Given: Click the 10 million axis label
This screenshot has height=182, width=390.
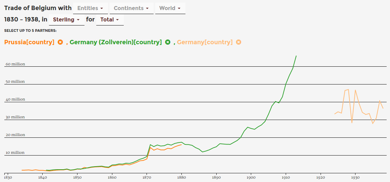Looking at the screenshot, I should tap(15, 153).
